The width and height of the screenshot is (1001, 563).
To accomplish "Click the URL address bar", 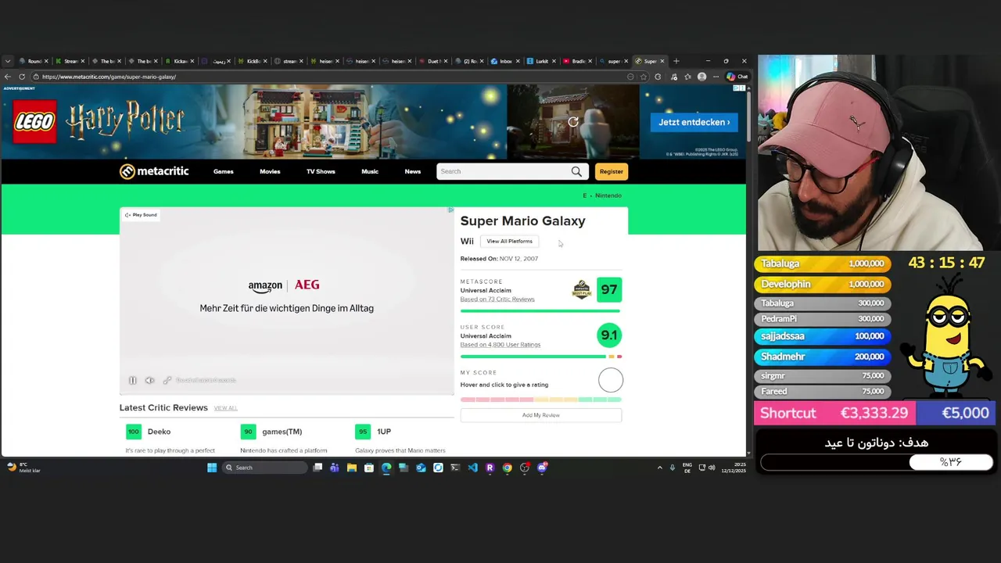I will (x=328, y=77).
